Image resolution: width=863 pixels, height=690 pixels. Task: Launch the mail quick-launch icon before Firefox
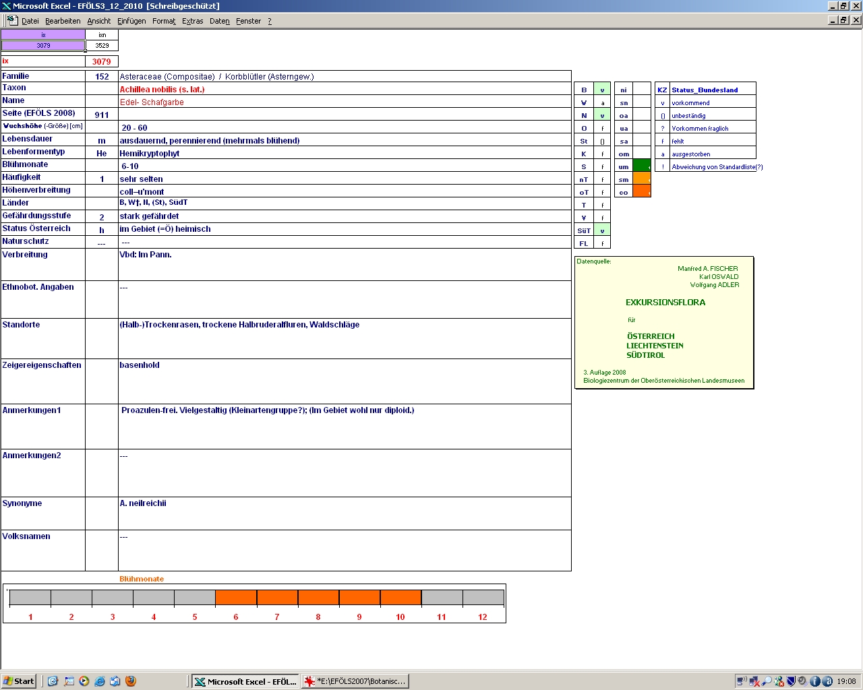pos(115,681)
